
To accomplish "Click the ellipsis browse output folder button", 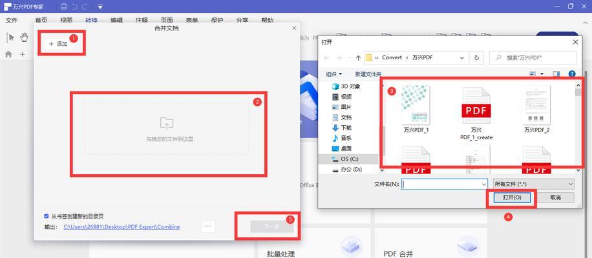I will click(x=207, y=226).
